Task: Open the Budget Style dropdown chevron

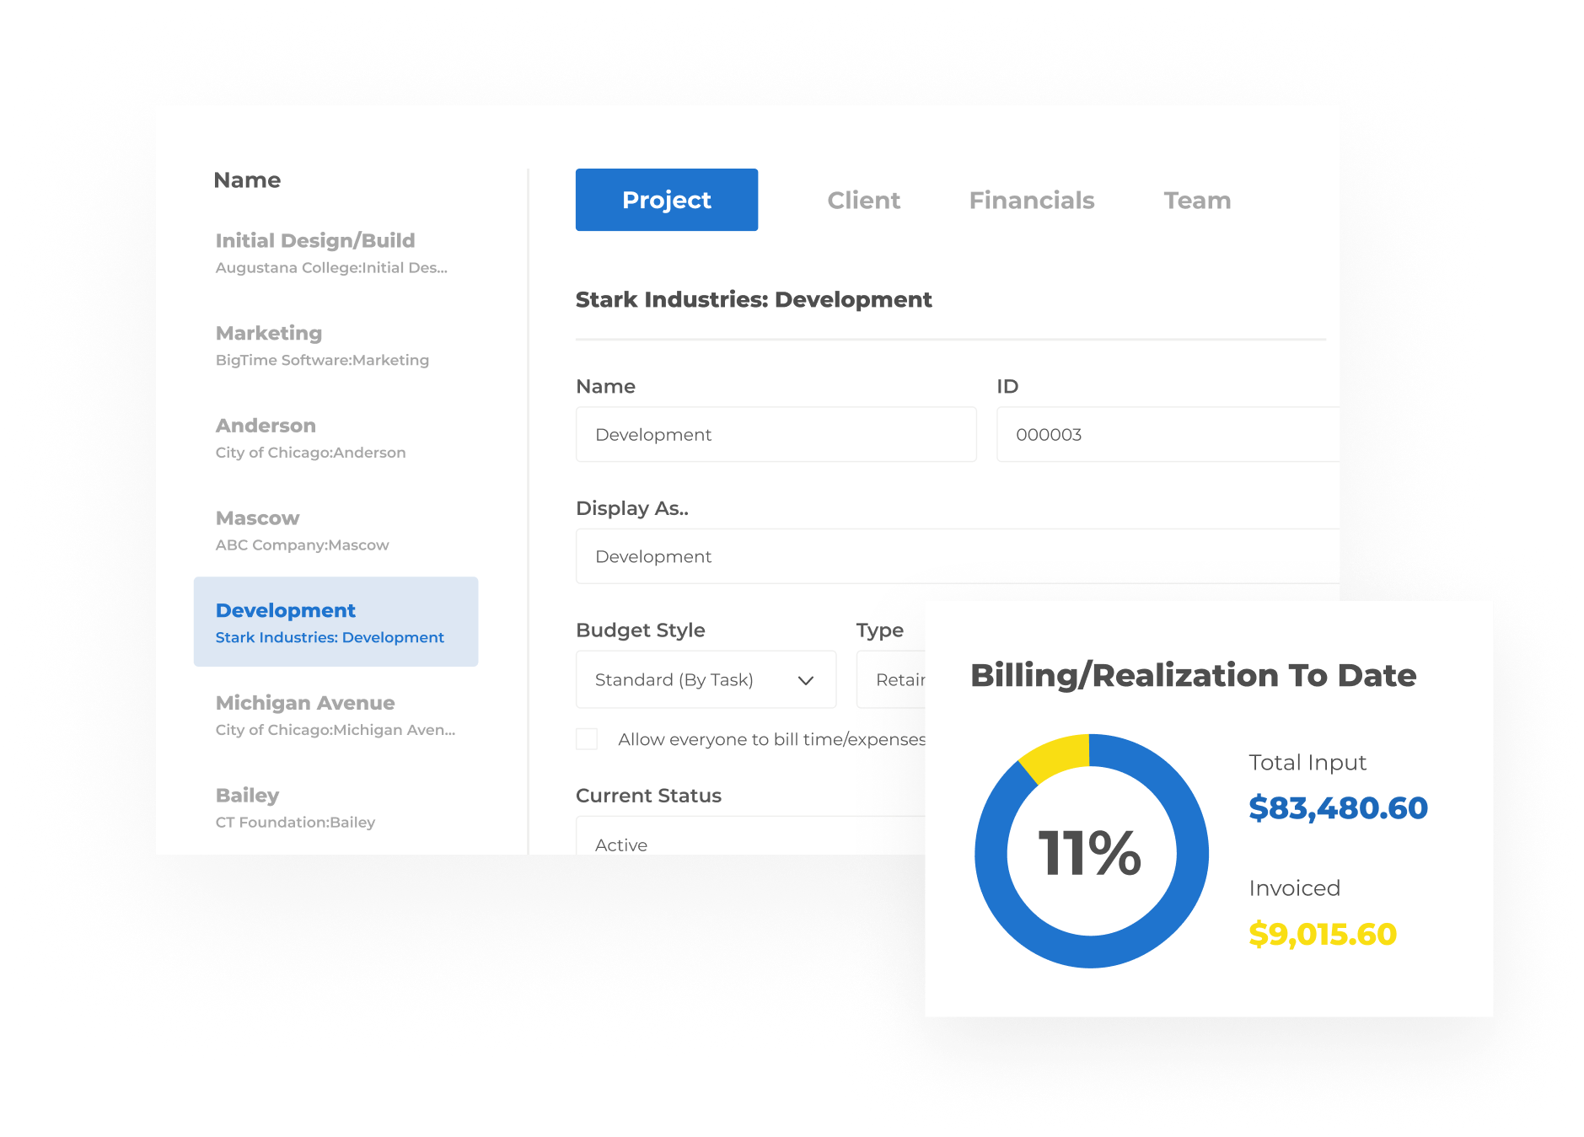Action: [805, 680]
